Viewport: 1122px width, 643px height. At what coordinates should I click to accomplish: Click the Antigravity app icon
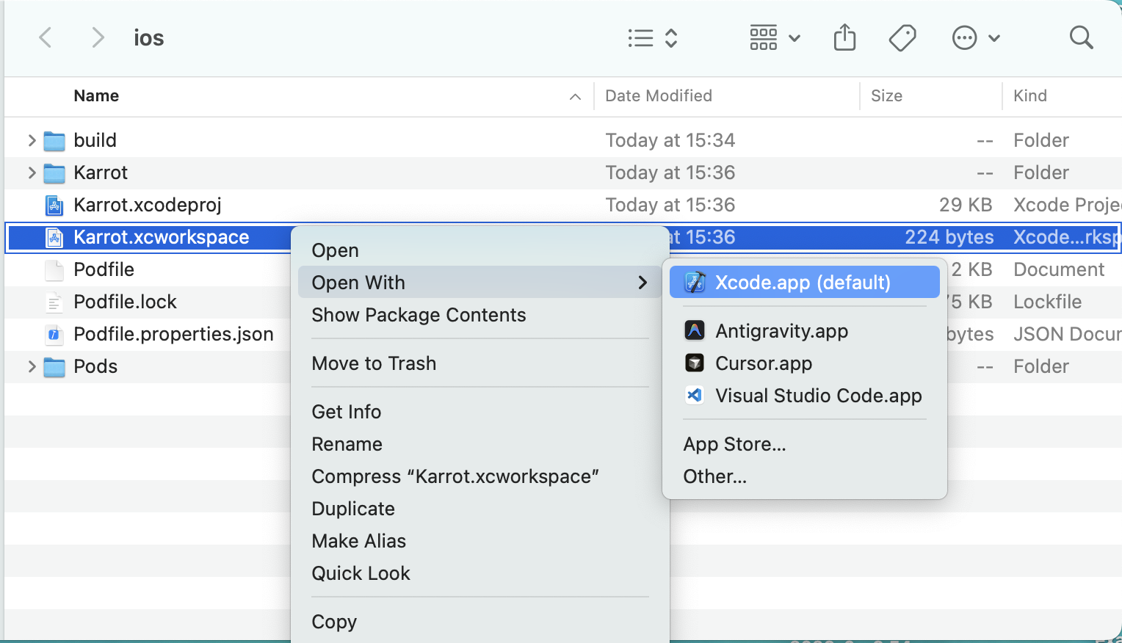coord(695,331)
